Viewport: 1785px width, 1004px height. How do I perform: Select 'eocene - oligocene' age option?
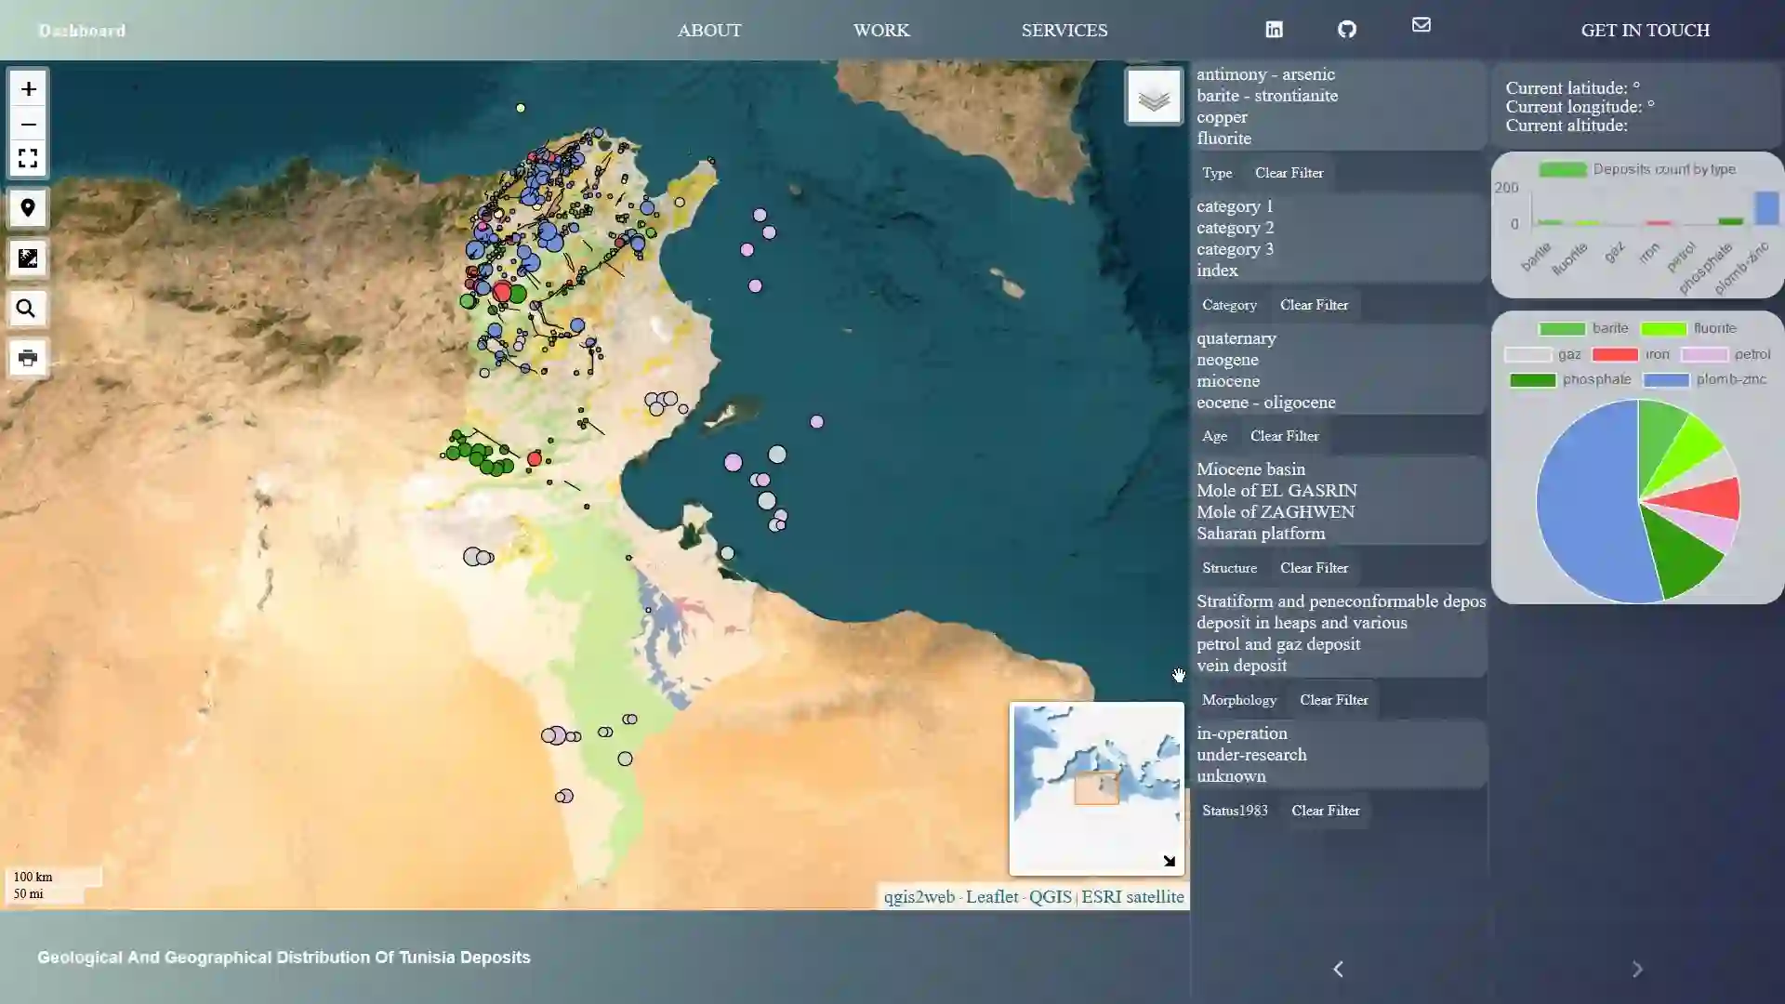pyautogui.click(x=1265, y=403)
